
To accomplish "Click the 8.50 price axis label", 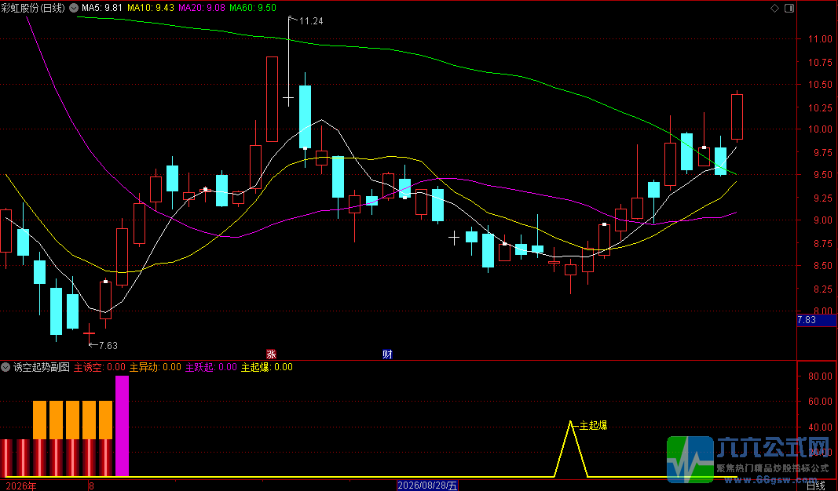I will point(822,265).
